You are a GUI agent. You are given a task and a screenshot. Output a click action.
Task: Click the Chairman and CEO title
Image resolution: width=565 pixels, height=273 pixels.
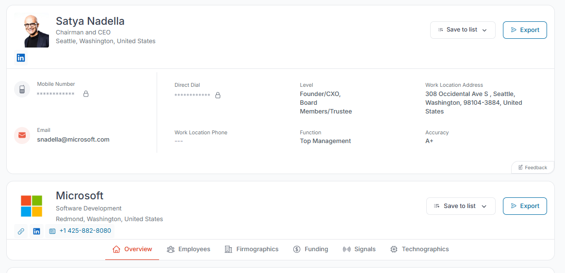pos(83,32)
